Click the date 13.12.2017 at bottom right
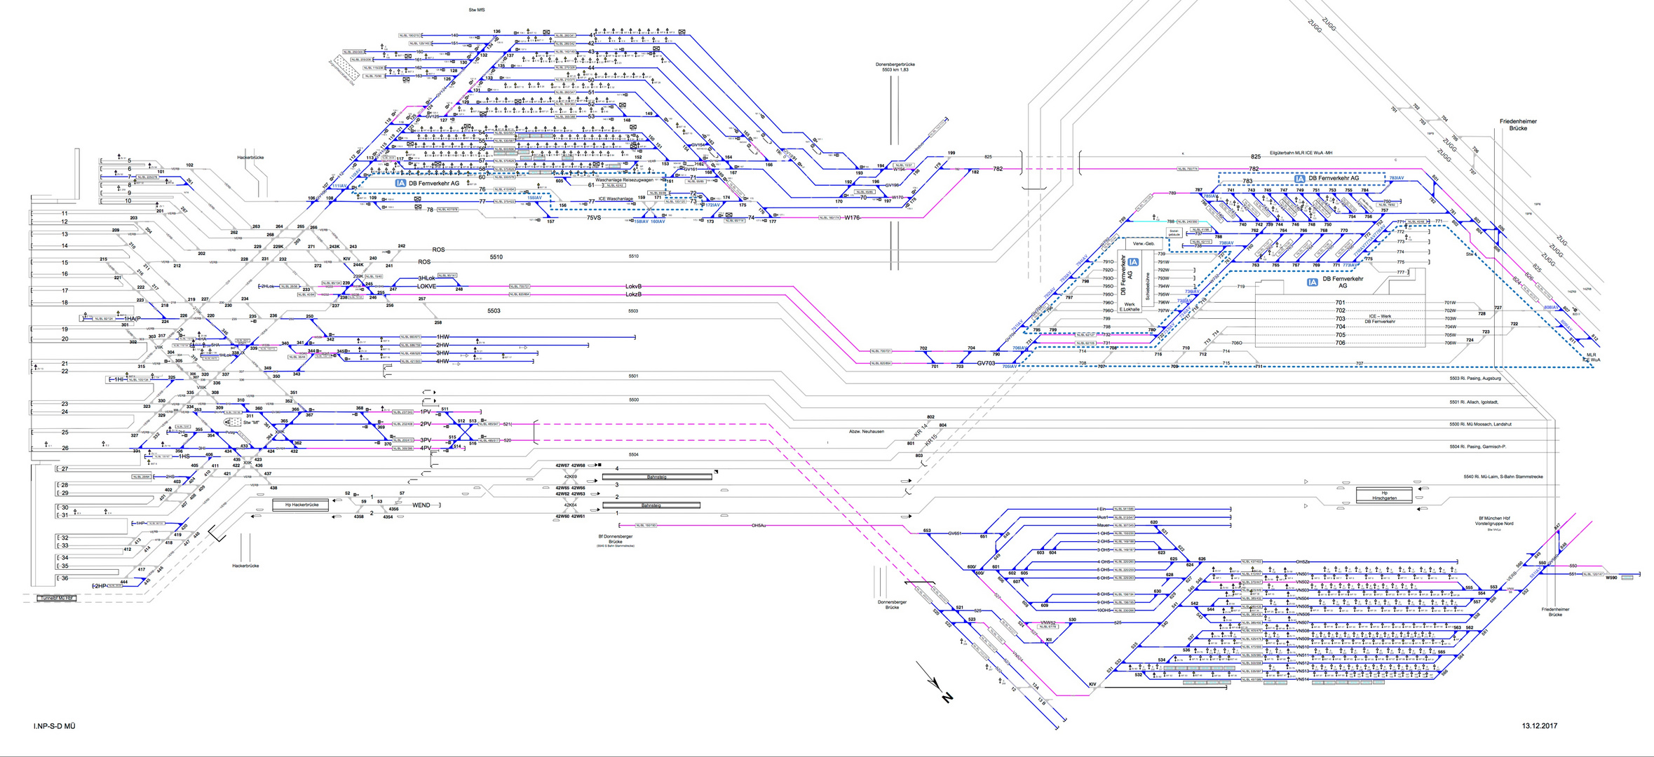1654x757 pixels. pos(1539,726)
